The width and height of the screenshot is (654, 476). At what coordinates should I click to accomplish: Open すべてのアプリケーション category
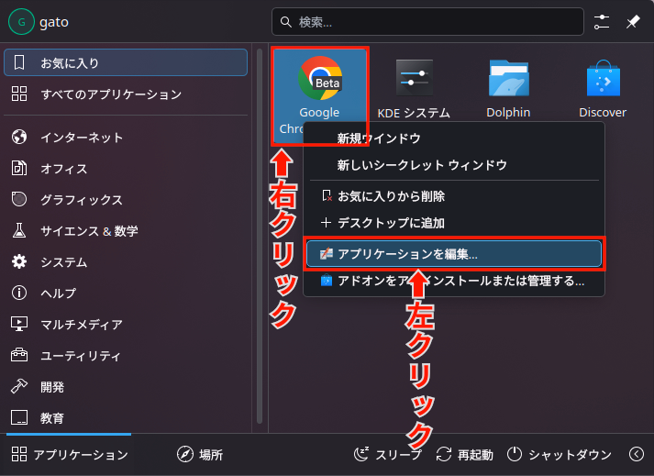click(126, 94)
